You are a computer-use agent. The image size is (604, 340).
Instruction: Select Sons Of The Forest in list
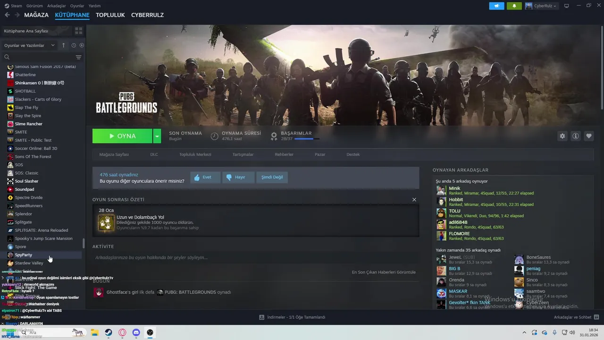[x=33, y=156]
